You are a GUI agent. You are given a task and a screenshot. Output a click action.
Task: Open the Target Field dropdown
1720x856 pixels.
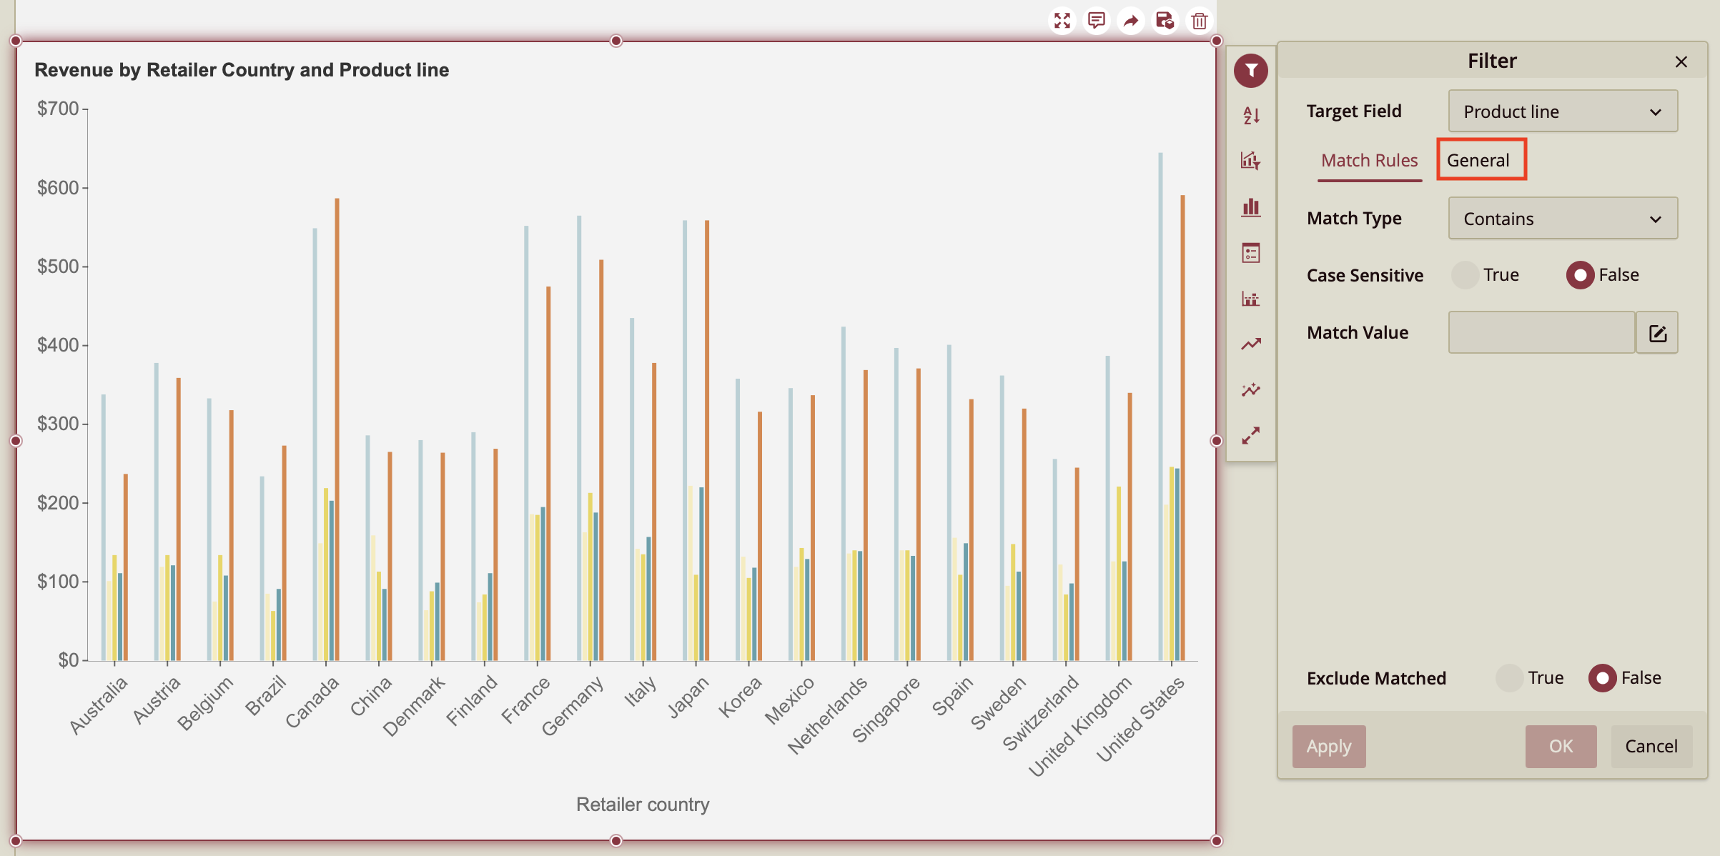(x=1563, y=111)
